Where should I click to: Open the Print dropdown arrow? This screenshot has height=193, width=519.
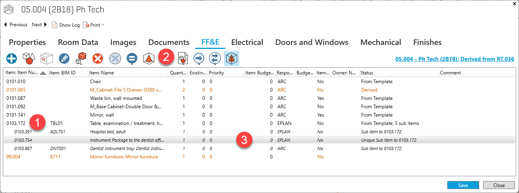pos(103,25)
